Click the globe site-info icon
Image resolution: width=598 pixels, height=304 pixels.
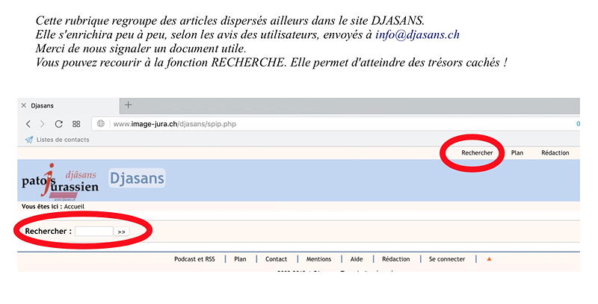[x=101, y=123]
